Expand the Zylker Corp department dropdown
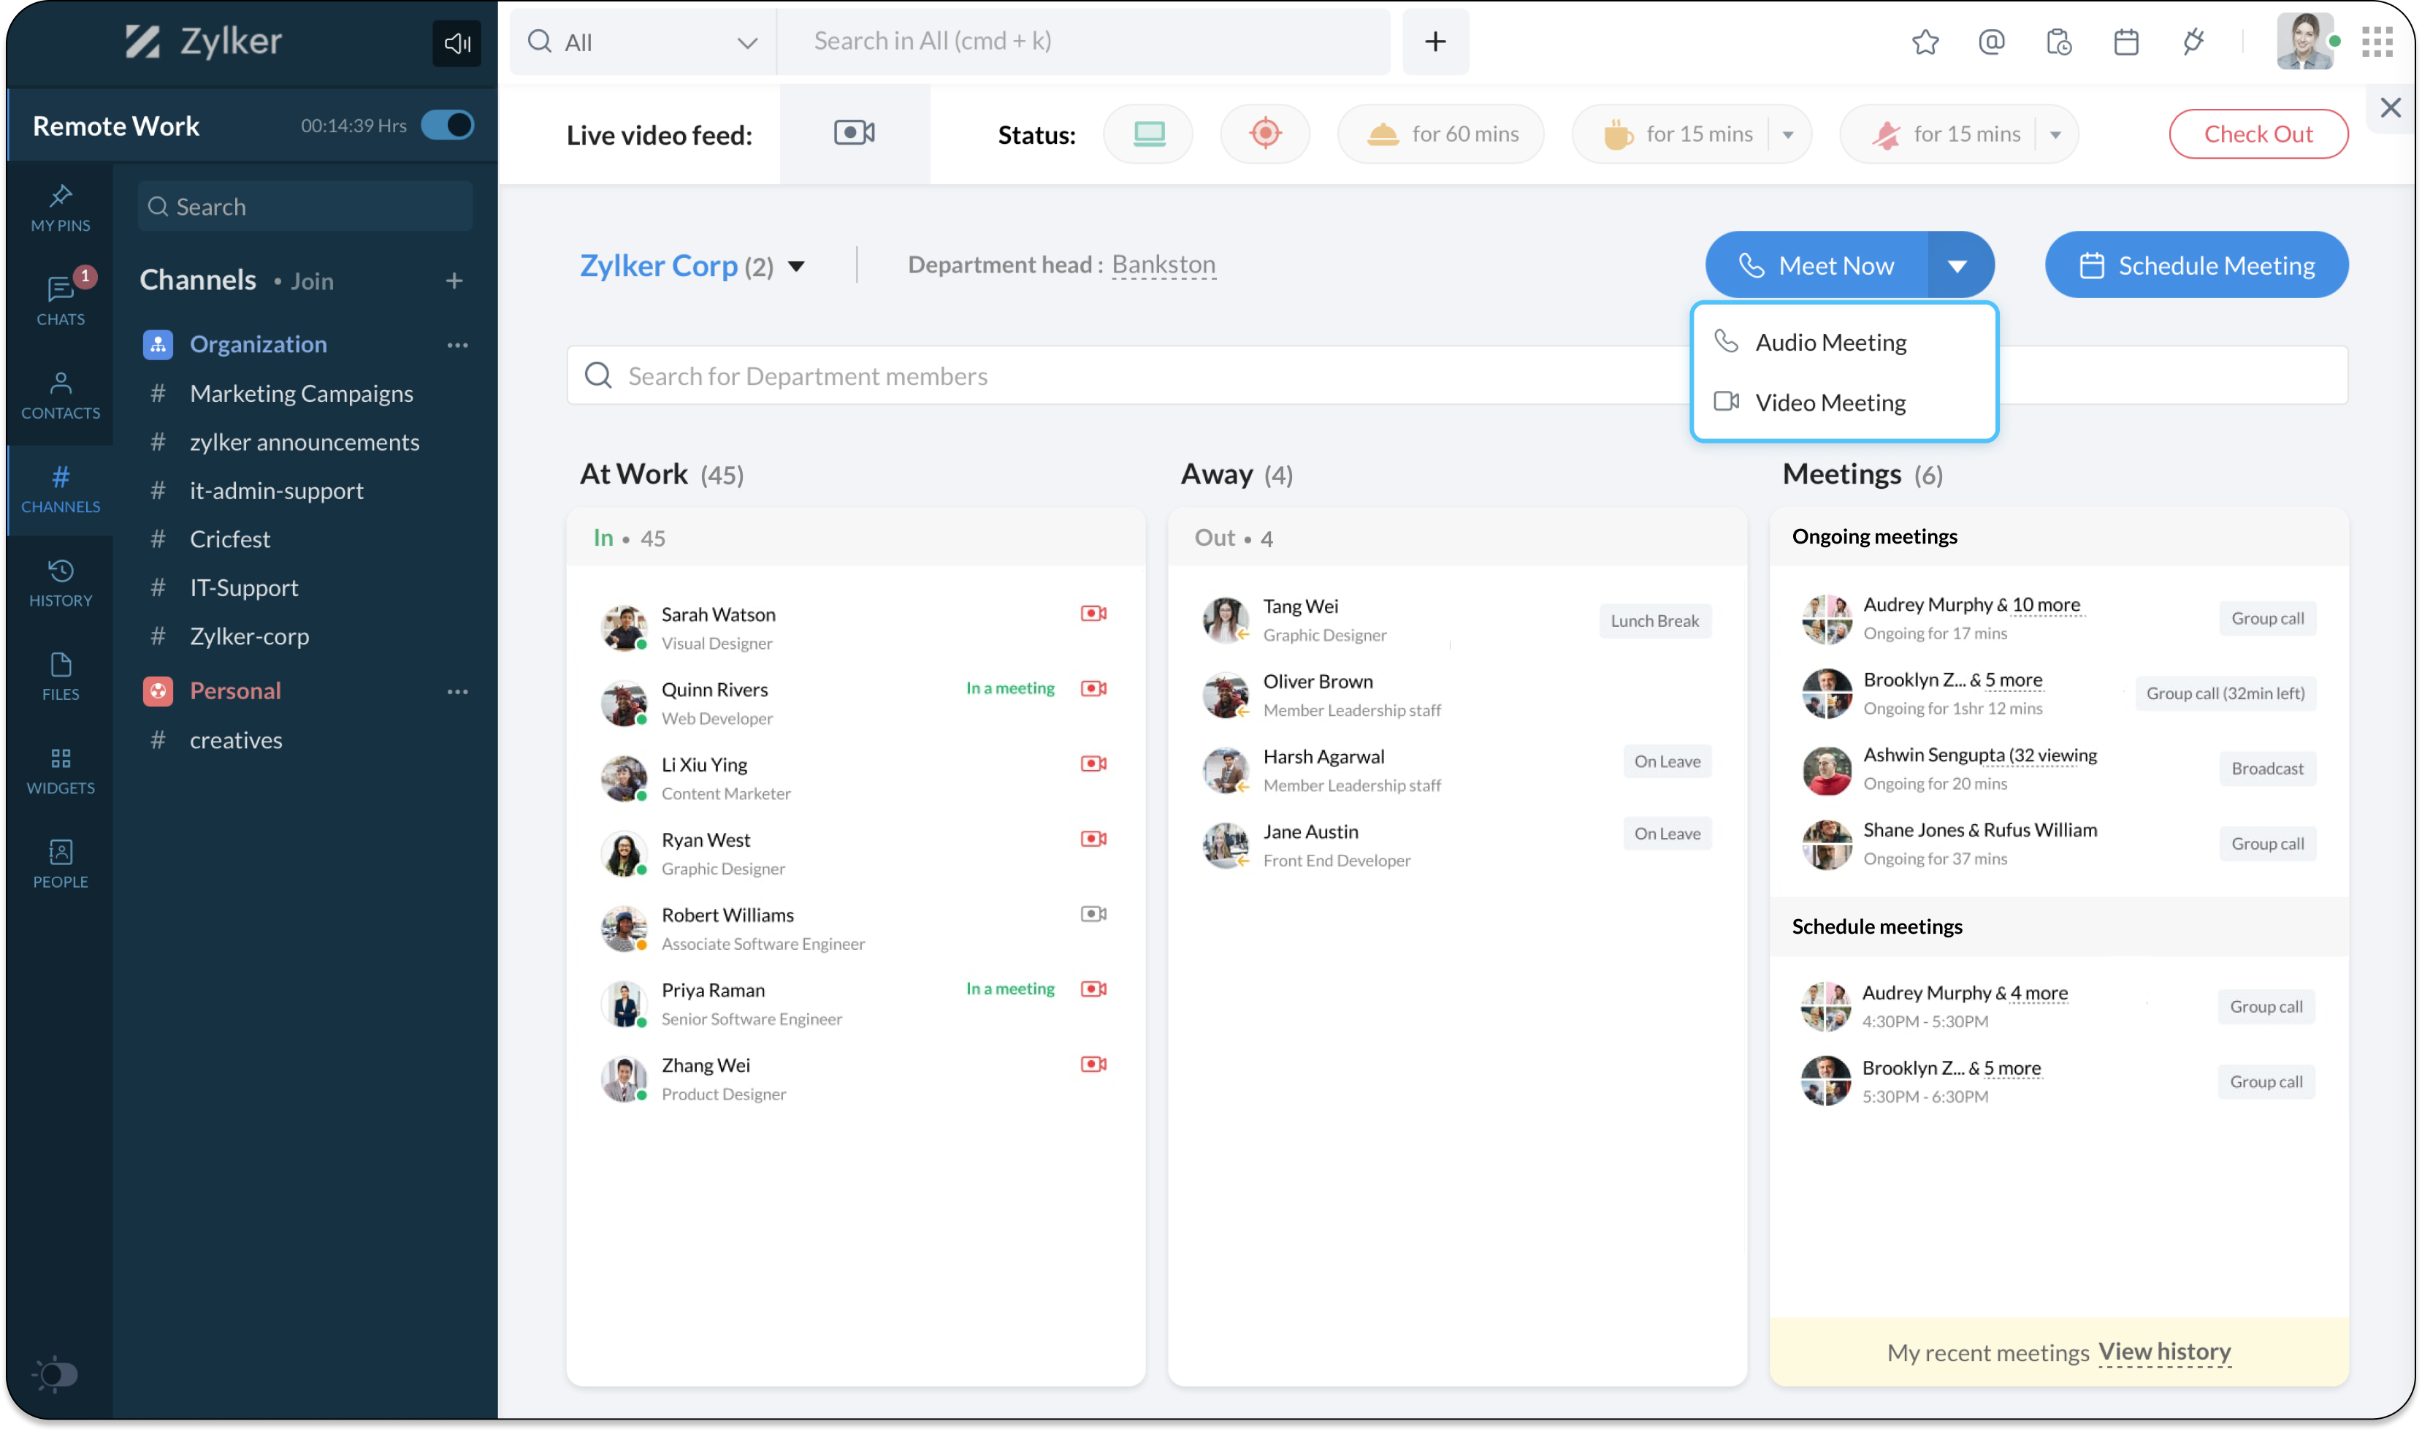 coord(797,267)
